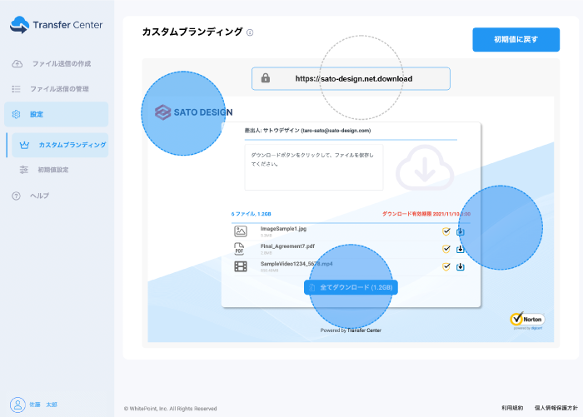
Task: Click the 初期値に戻す button
Action: pos(516,39)
